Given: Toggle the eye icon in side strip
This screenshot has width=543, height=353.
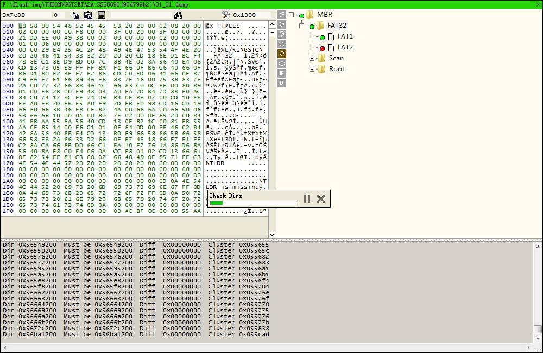Looking at the screenshot, I should (282, 64).
